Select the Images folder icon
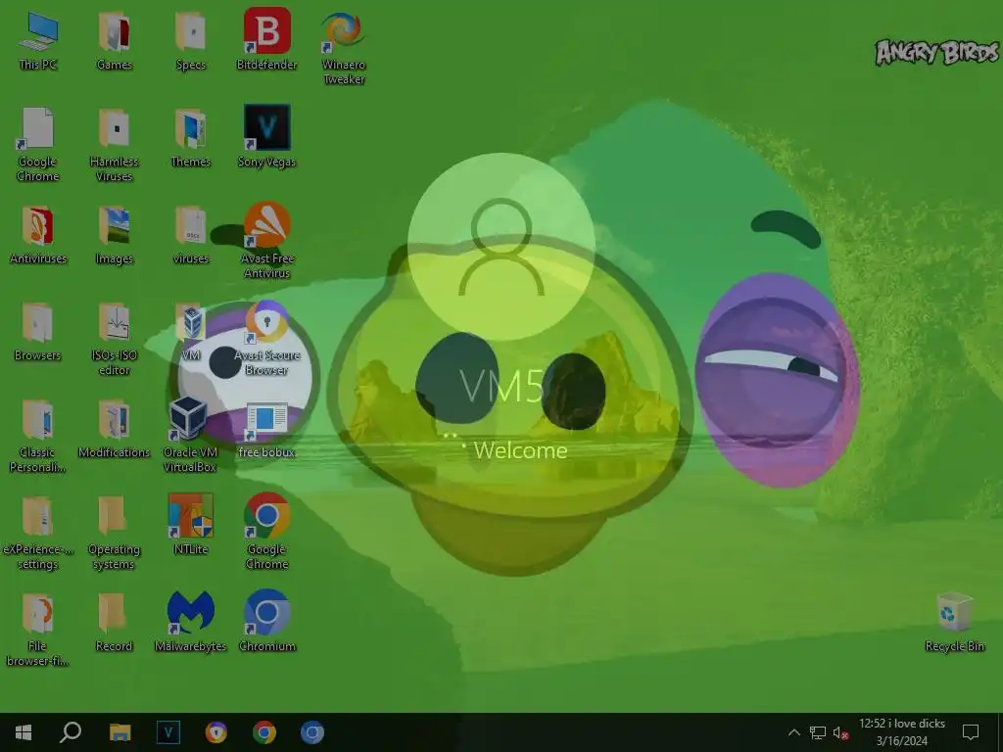This screenshot has width=1003, height=752. 115,235
